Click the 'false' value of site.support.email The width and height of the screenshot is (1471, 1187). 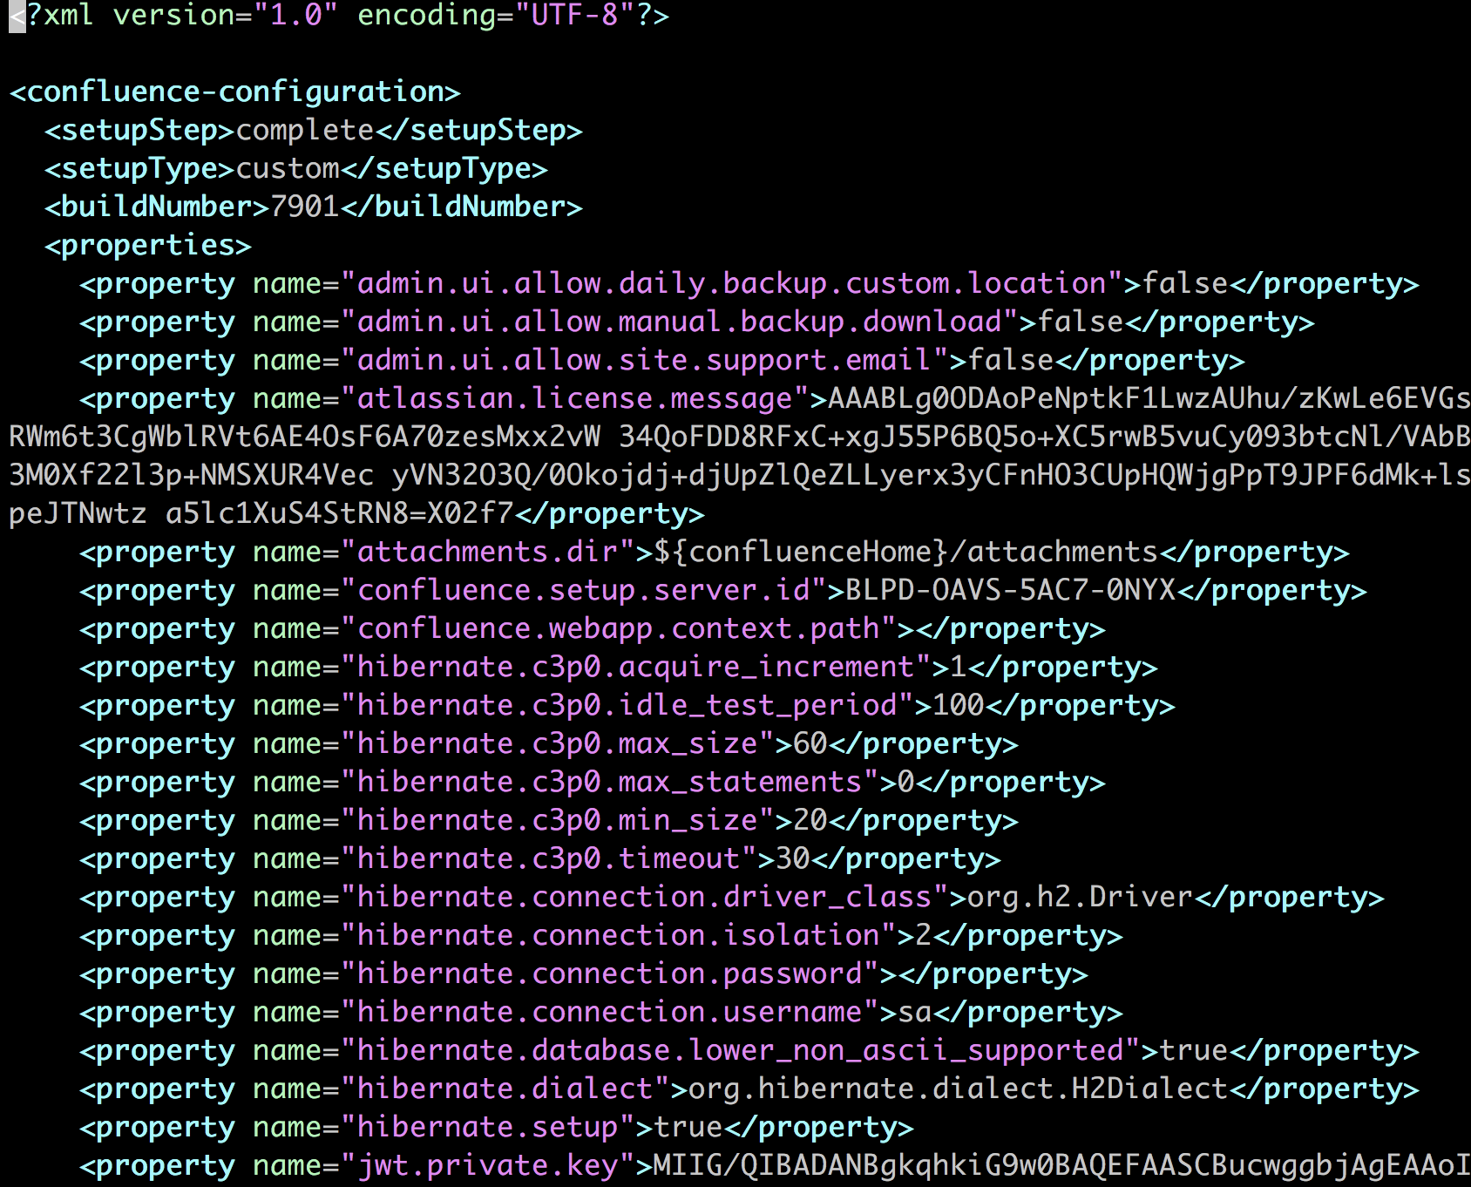(1010, 360)
